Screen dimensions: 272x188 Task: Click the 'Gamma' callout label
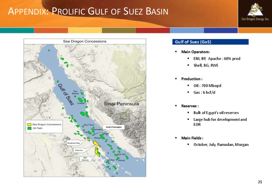(79, 150)
